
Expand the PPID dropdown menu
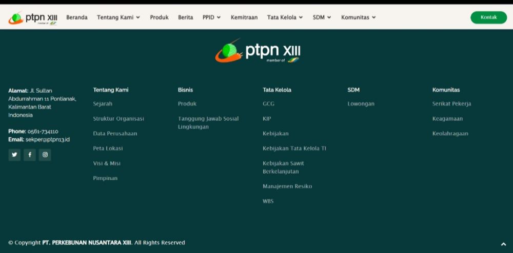click(212, 17)
